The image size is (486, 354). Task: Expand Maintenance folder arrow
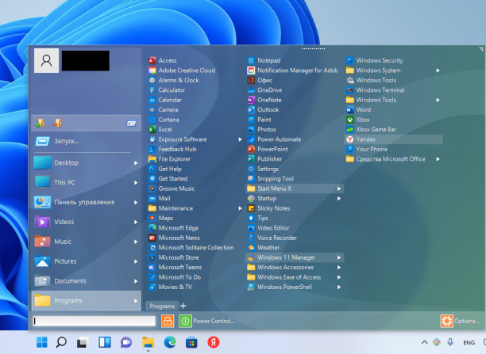[240, 208]
